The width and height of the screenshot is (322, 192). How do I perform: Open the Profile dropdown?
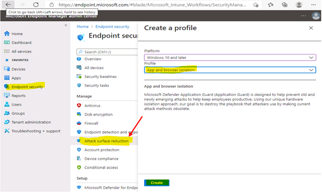(x=230, y=69)
